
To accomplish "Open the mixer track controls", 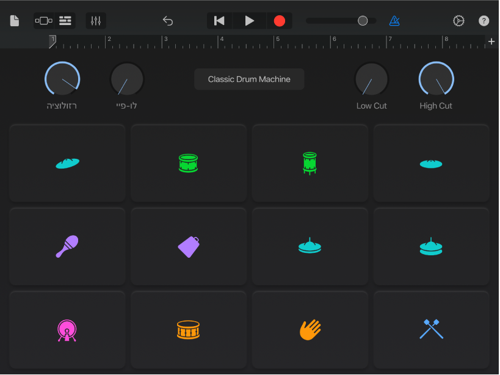I will point(96,21).
